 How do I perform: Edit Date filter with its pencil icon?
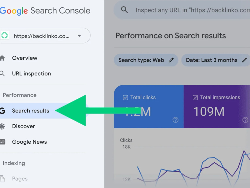244,60
